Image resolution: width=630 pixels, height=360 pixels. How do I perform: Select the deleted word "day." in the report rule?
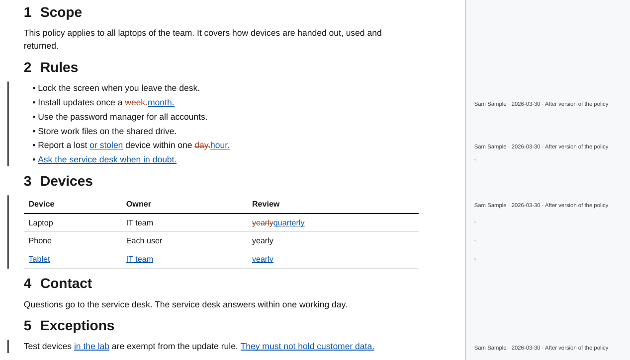pos(202,145)
